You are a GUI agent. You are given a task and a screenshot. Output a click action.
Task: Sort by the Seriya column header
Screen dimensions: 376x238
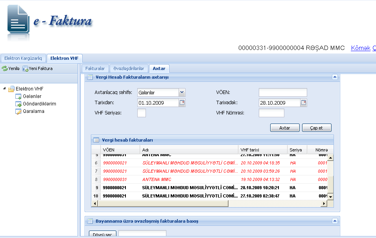297,150
